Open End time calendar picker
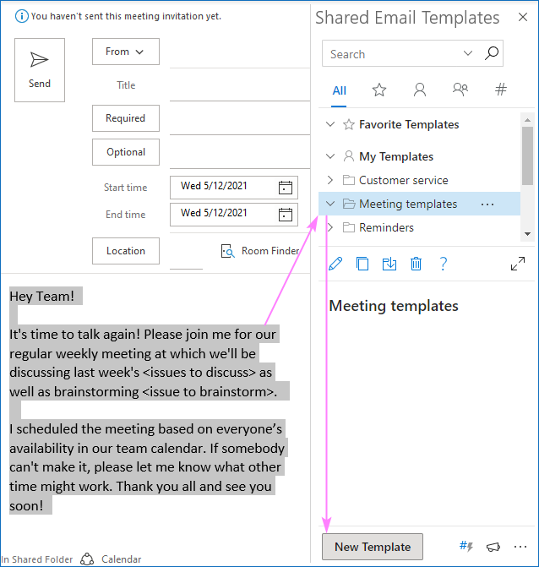539x567 pixels. pos(286,215)
